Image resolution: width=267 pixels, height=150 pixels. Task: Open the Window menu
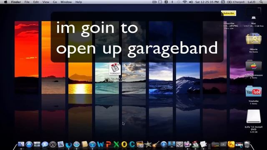[x=66, y=2]
